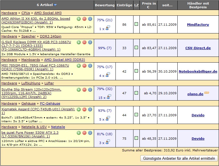Open user reviews icon for Xigmatek Asgard
This screenshot has height=166, width=219.
tap(108, 119)
